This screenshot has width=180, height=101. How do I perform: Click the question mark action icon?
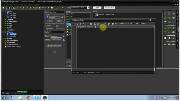coord(165,22)
